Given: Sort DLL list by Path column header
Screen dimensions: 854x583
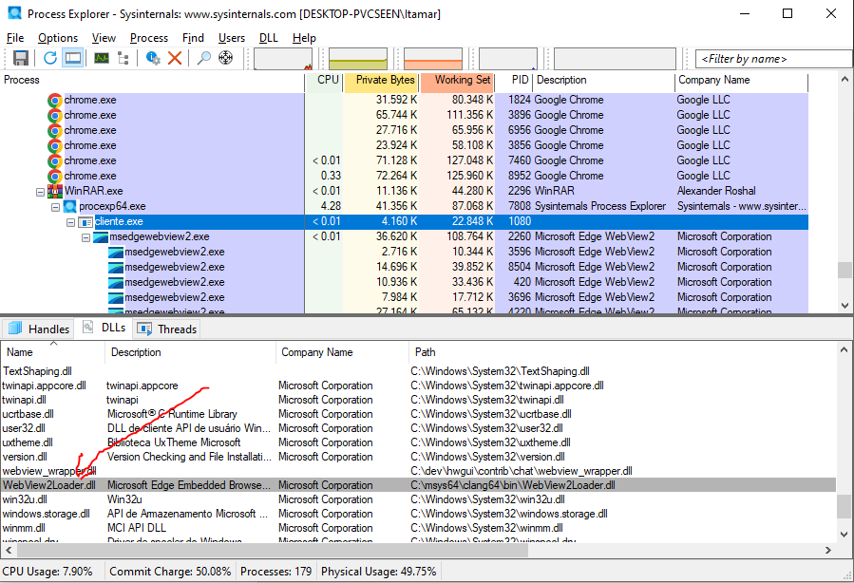Looking at the screenshot, I should click(x=622, y=352).
